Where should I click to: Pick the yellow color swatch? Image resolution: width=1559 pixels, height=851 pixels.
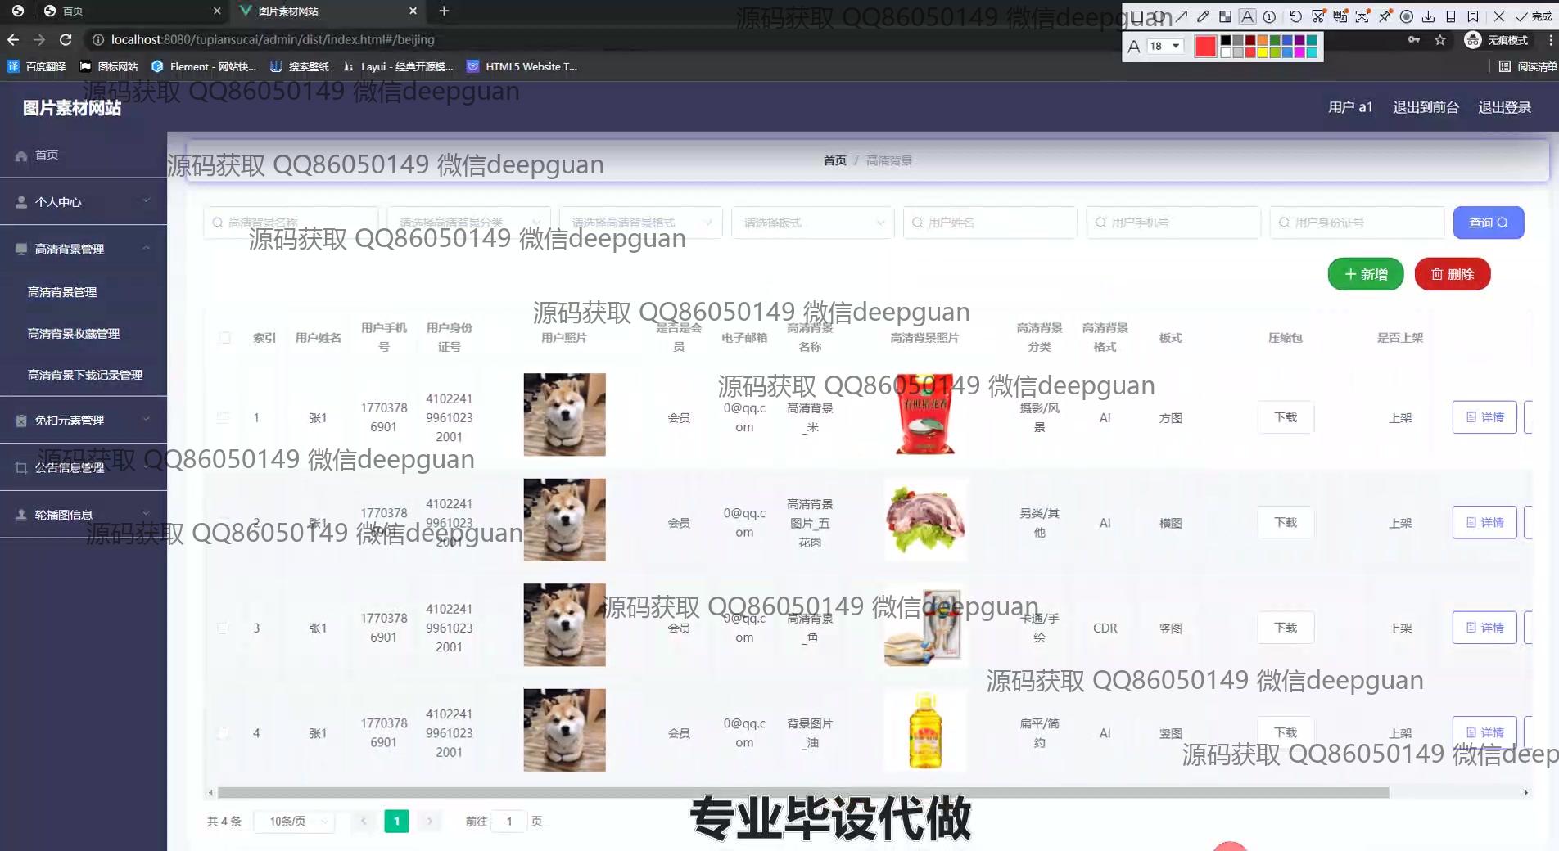[x=1263, y=52]
